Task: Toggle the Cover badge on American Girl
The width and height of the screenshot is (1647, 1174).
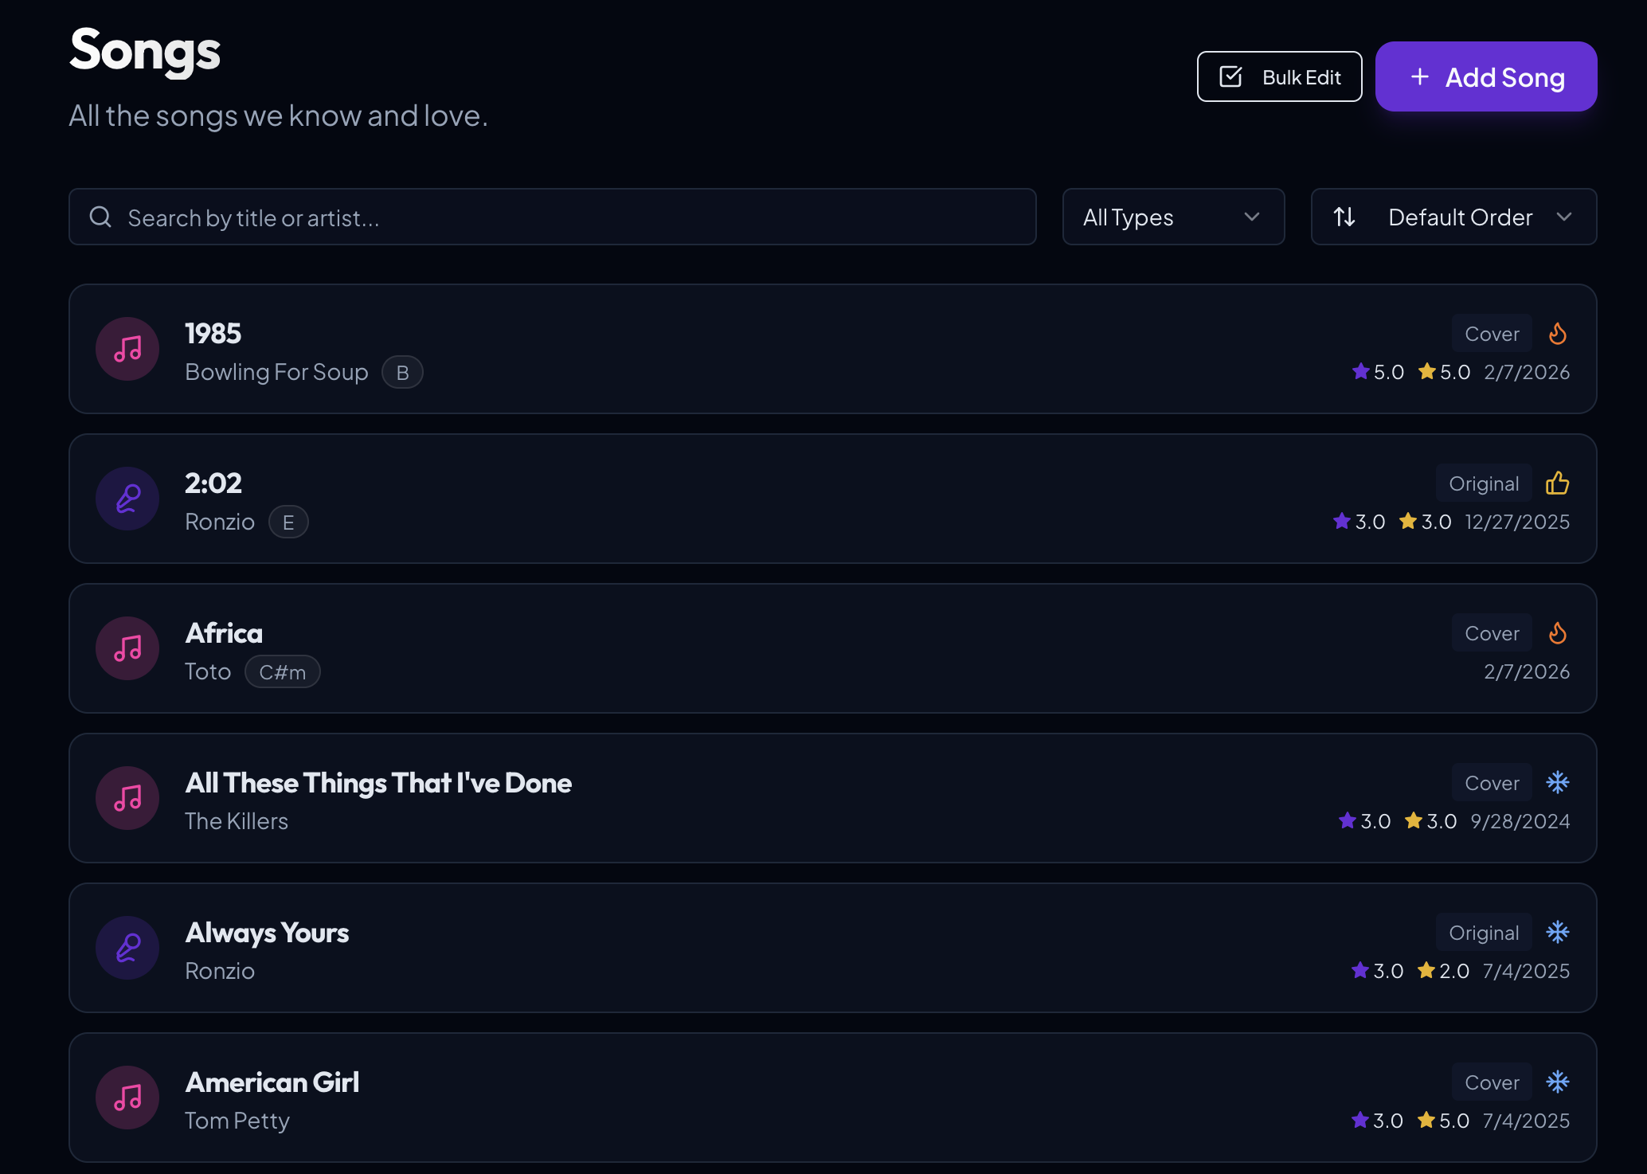Action: coord(1491,1082)
